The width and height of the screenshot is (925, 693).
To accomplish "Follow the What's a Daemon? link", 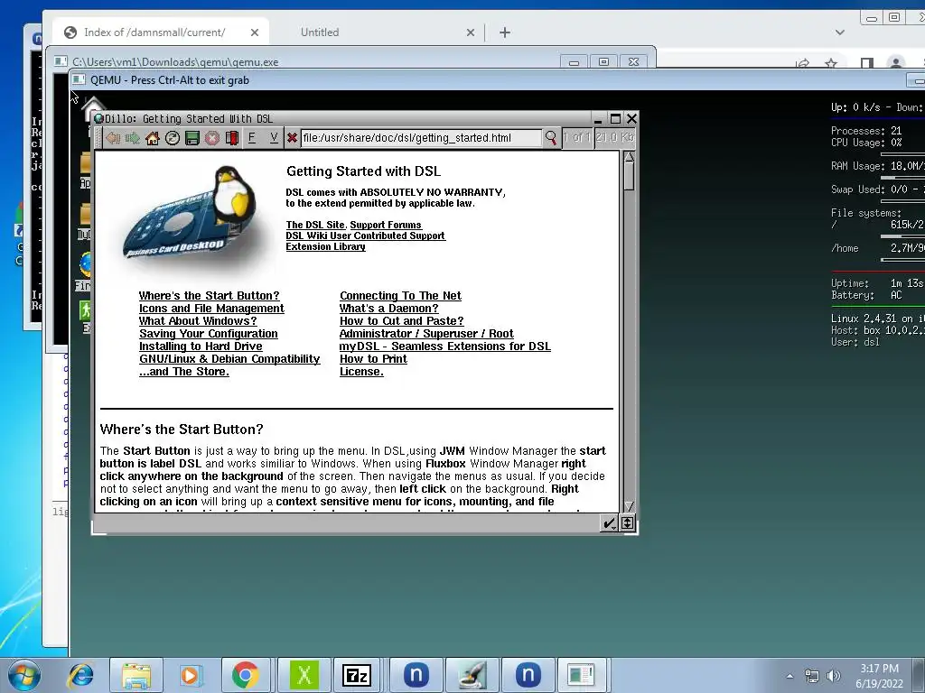I will pyautogui.click(x=389, y=309).
